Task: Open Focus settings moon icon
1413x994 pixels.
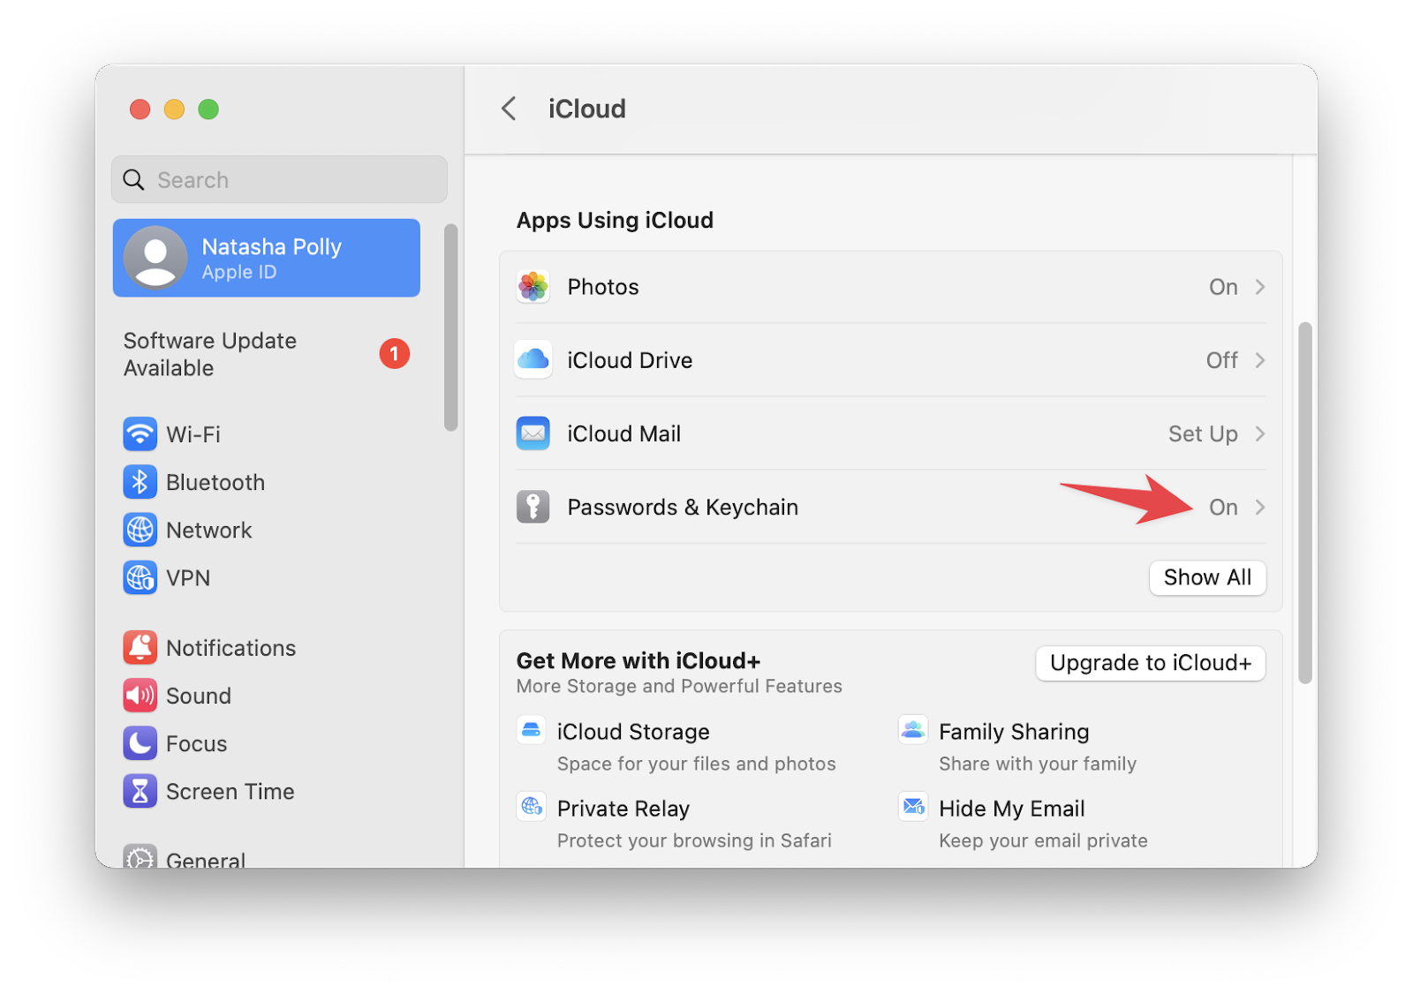Action: (x=140, y=743)
